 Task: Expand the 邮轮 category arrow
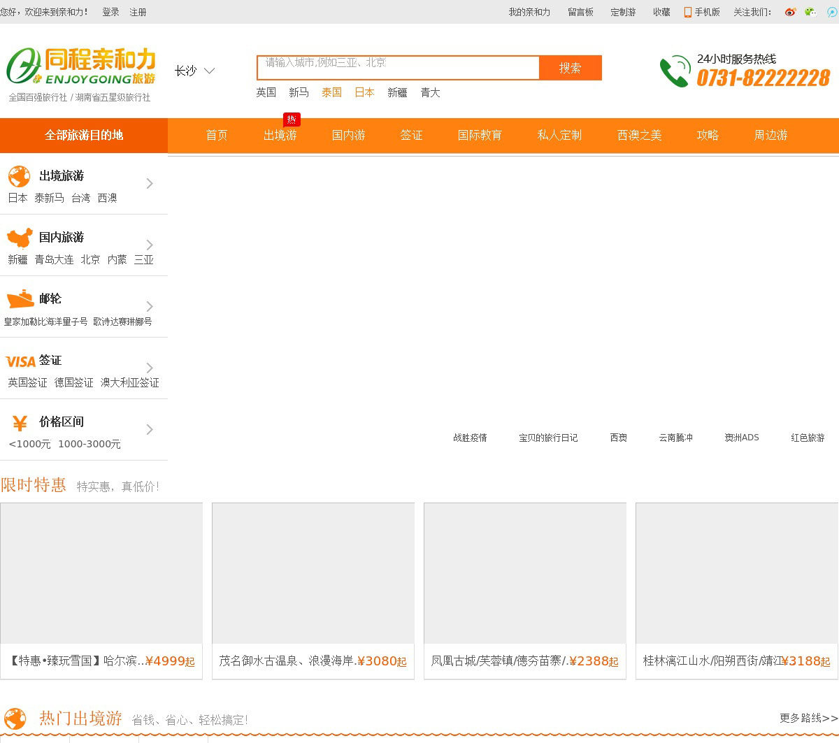coord(150,307)
